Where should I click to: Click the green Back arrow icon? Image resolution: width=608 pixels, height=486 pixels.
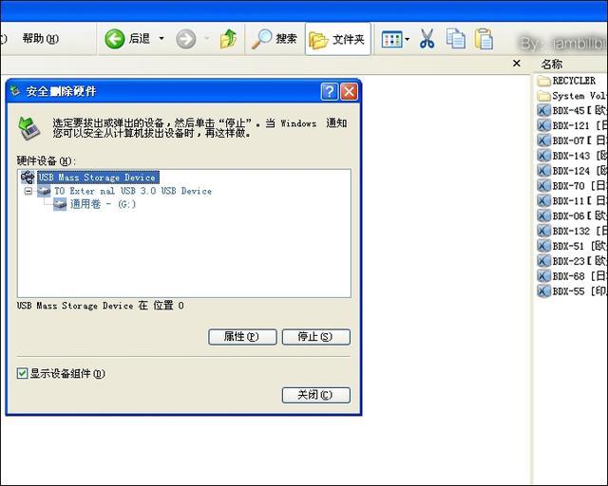[115, 39]
